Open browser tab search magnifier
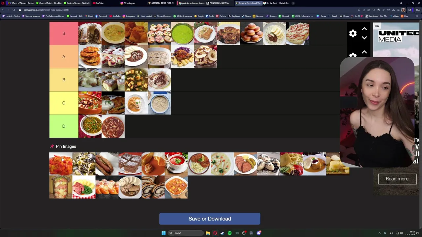The width and height of the screenshot is (422, 237). pos(401,3)
